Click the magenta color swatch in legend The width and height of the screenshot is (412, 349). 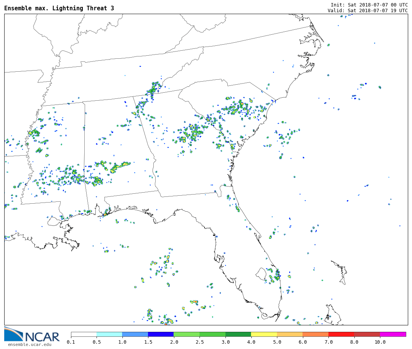(x=393, y=334)
